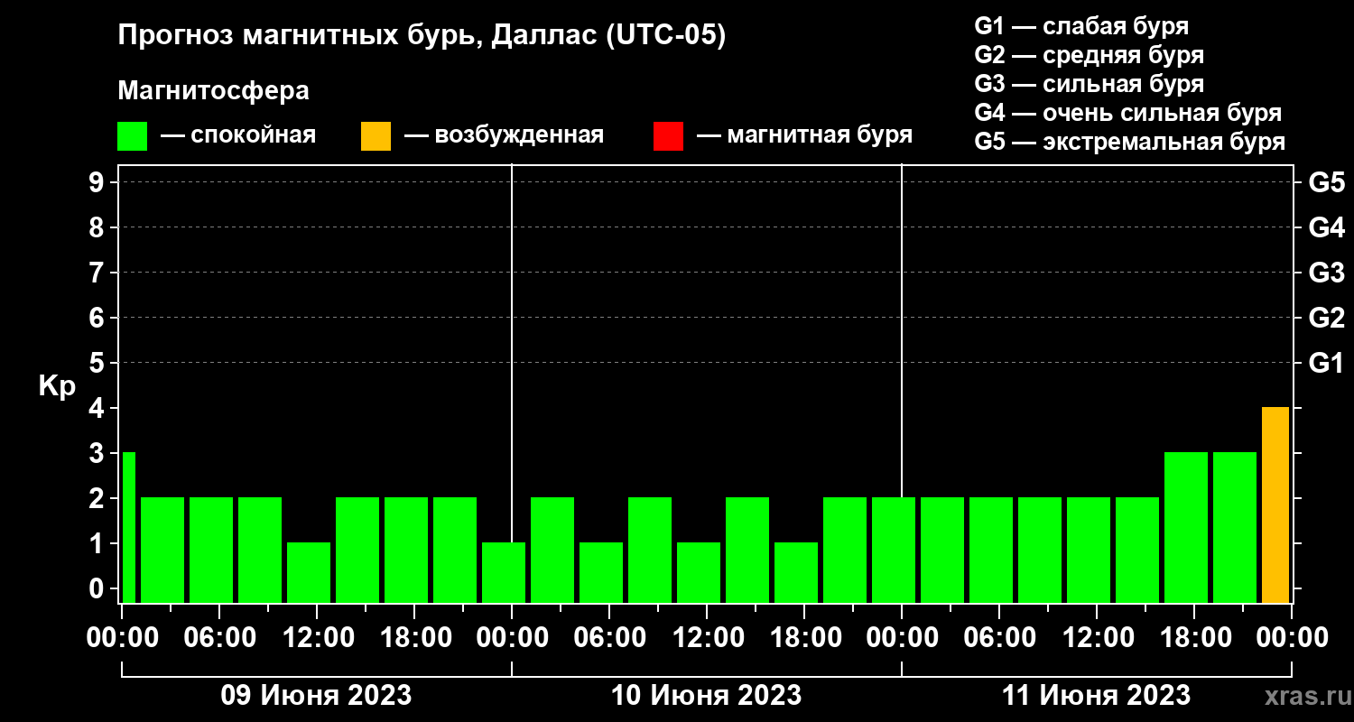Click the 7 value on the Kp axis
The height and width of the screenshot is (722, 1354).
(97, 273)
